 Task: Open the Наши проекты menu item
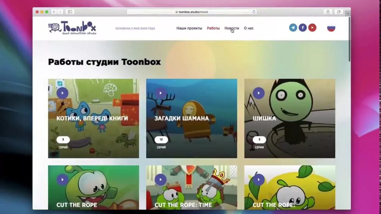(189, 28)
